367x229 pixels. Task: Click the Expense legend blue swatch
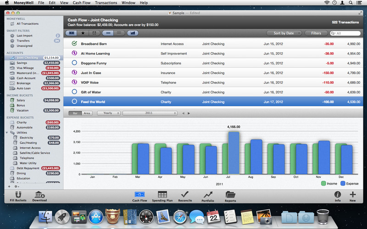click(343, 184)
